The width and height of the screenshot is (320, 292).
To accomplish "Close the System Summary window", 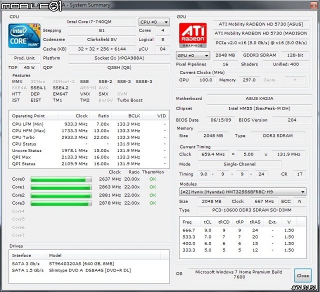I will 313,5.
